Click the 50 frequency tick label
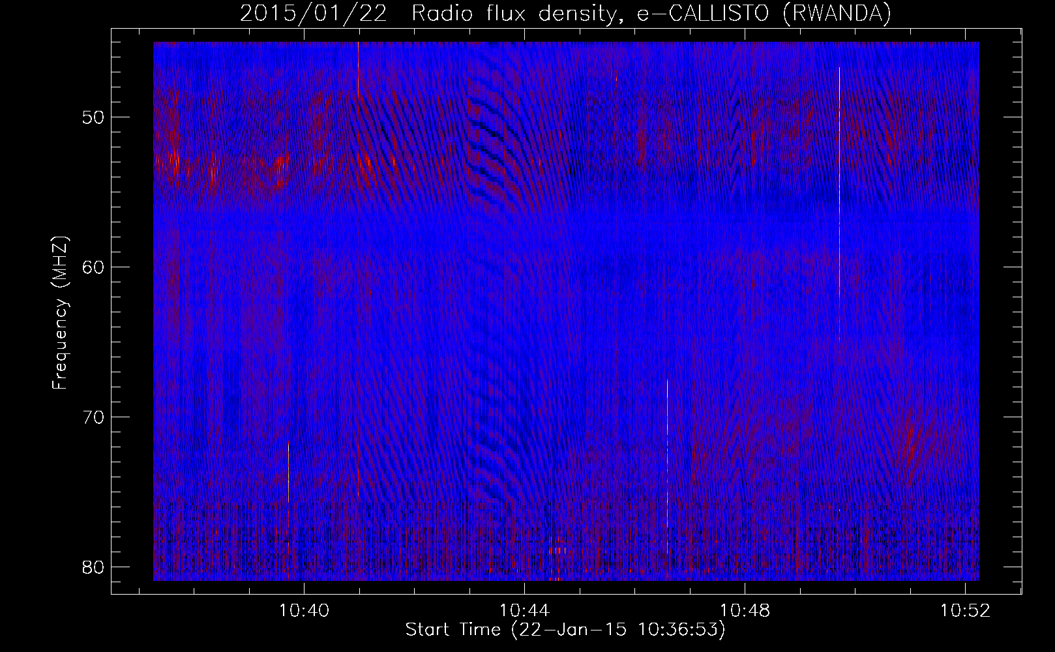The height and width of the screenshot is (652, 1055). pos(94,118)
